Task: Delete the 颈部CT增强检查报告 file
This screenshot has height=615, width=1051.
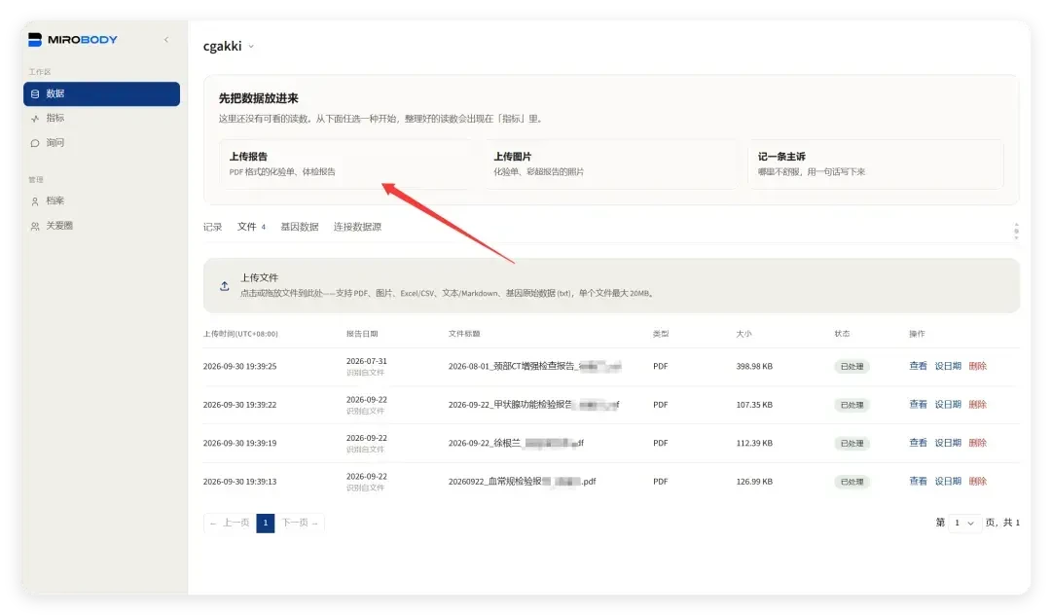Action: pos(977,367)
